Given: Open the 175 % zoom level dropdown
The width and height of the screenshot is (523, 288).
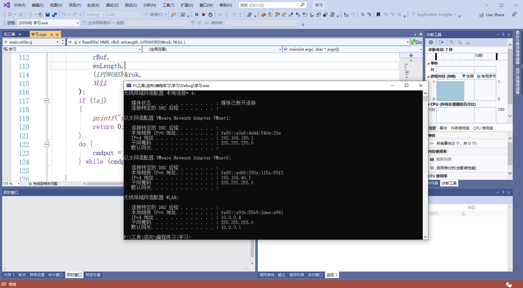Looking at the screenshot, I should (x=12, y=184).
